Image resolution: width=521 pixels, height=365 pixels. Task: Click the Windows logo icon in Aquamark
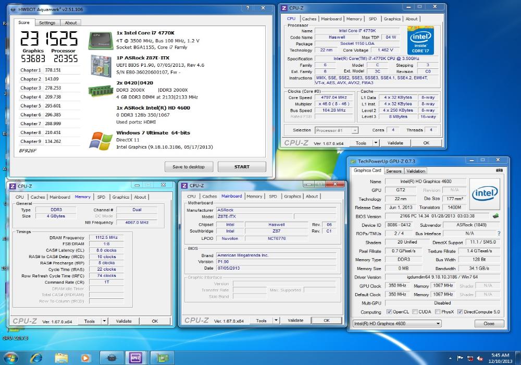point(101,141)
